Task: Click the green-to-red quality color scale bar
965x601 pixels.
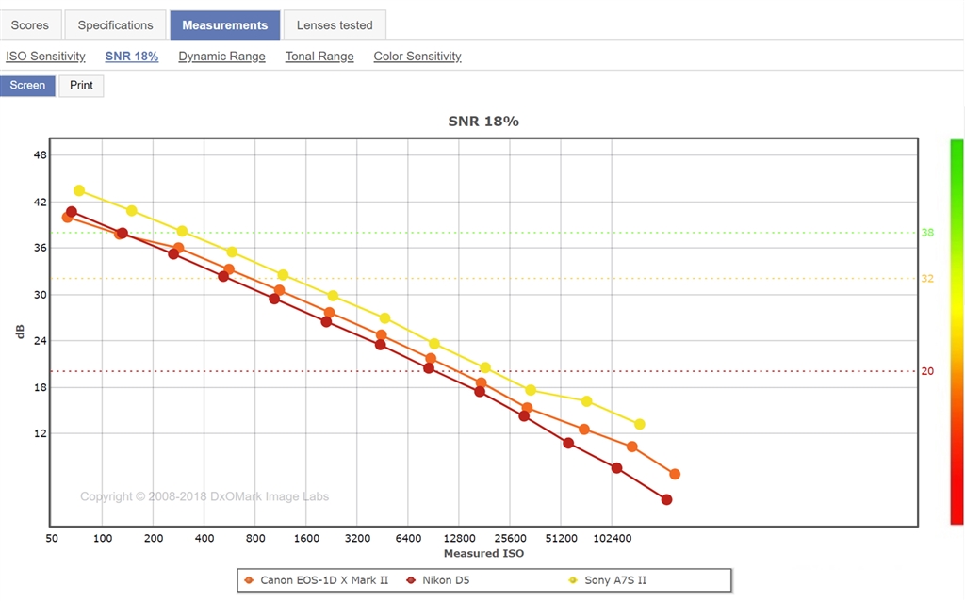Action: (x=957, y=332)
